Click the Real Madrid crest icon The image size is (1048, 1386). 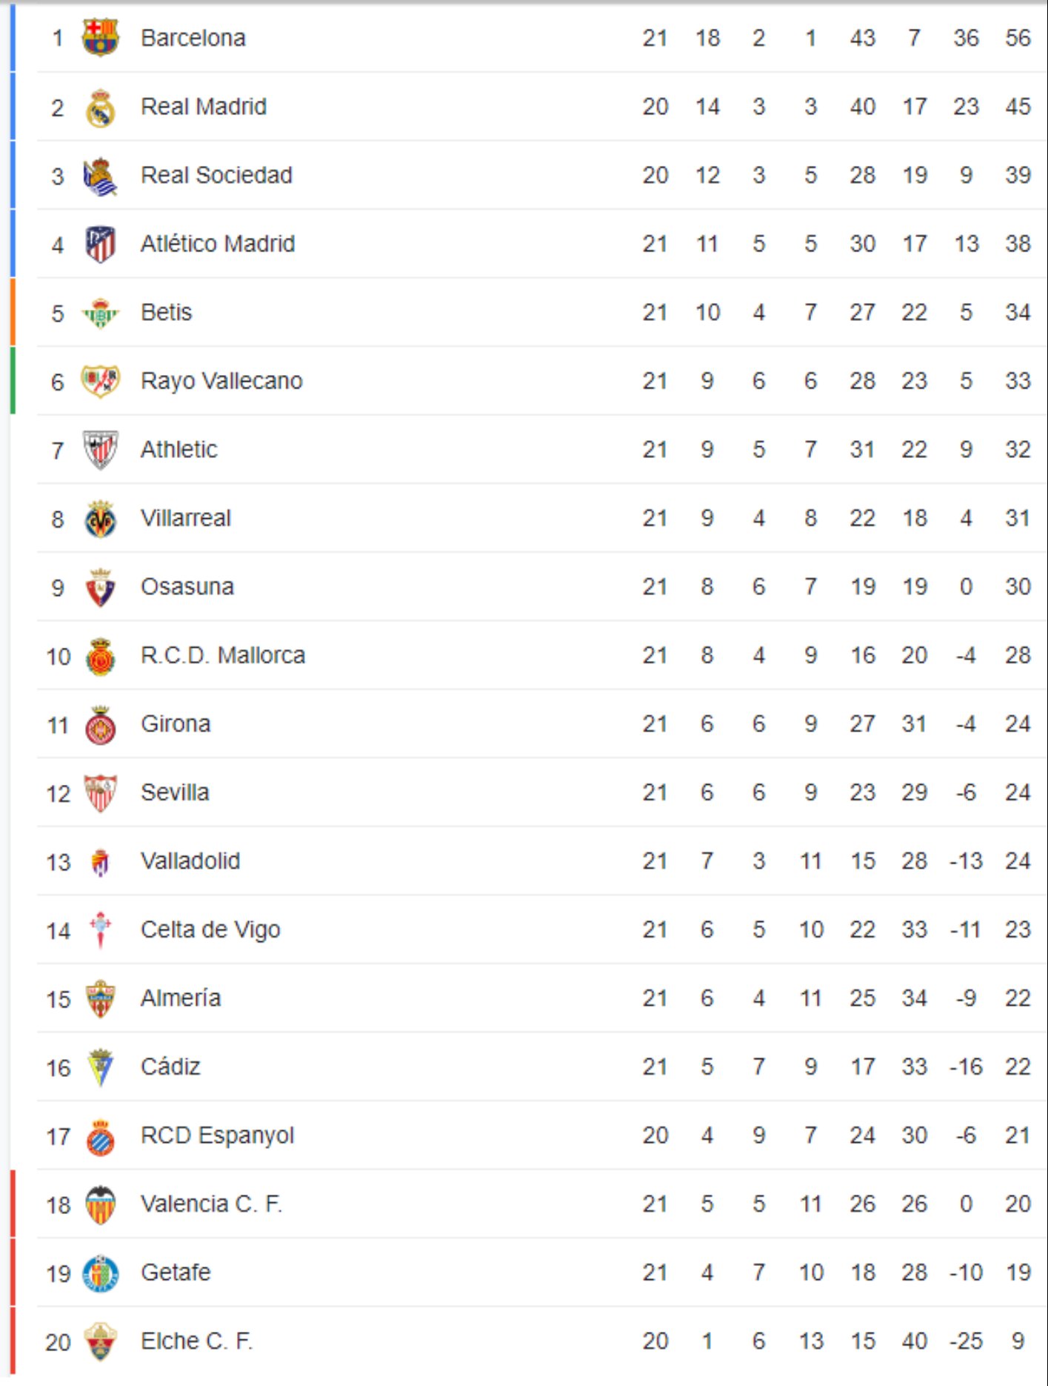[100, 107]
